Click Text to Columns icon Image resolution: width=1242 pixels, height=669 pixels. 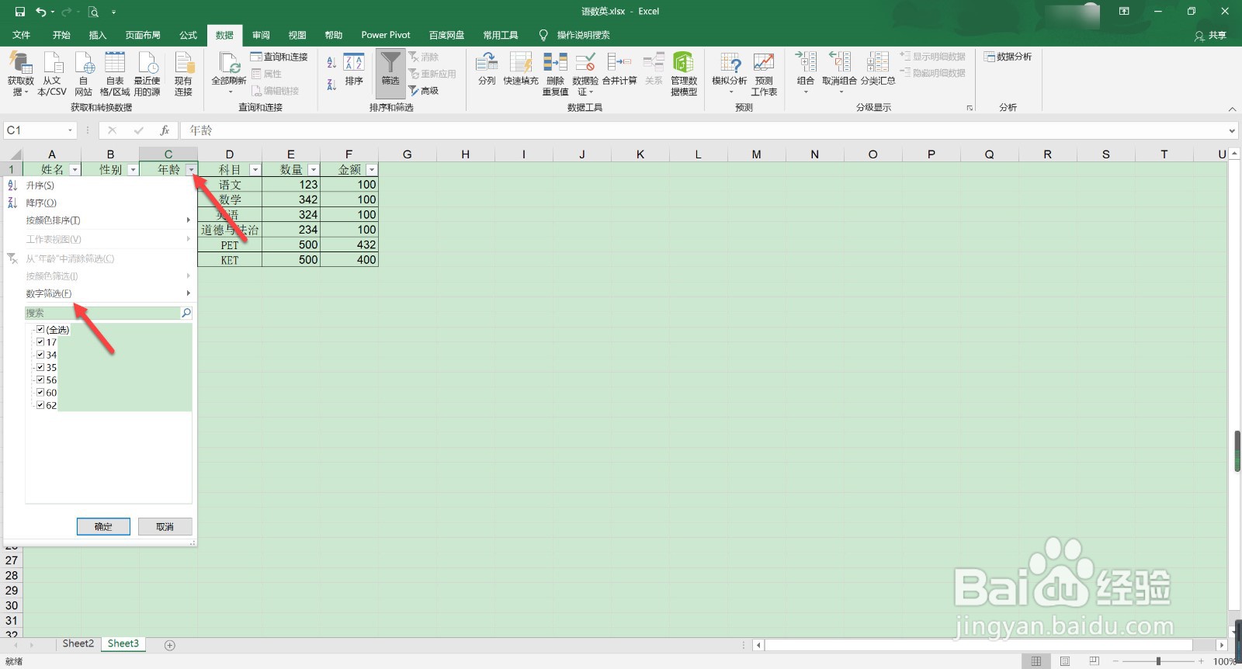[487, 63]
